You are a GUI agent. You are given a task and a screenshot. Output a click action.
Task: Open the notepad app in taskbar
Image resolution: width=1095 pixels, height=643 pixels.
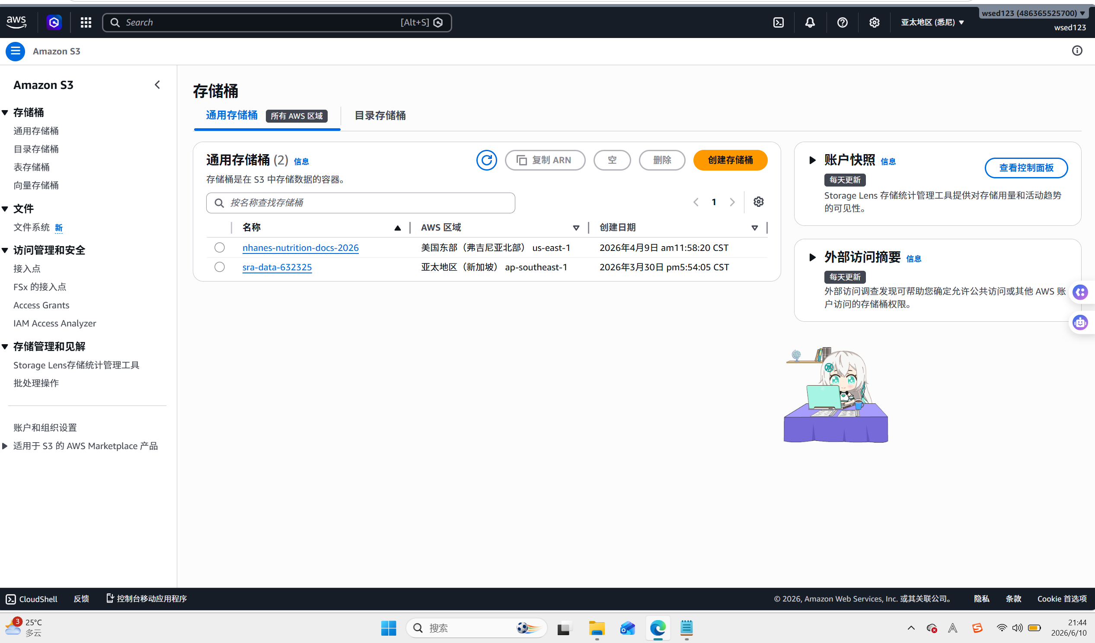686,628
